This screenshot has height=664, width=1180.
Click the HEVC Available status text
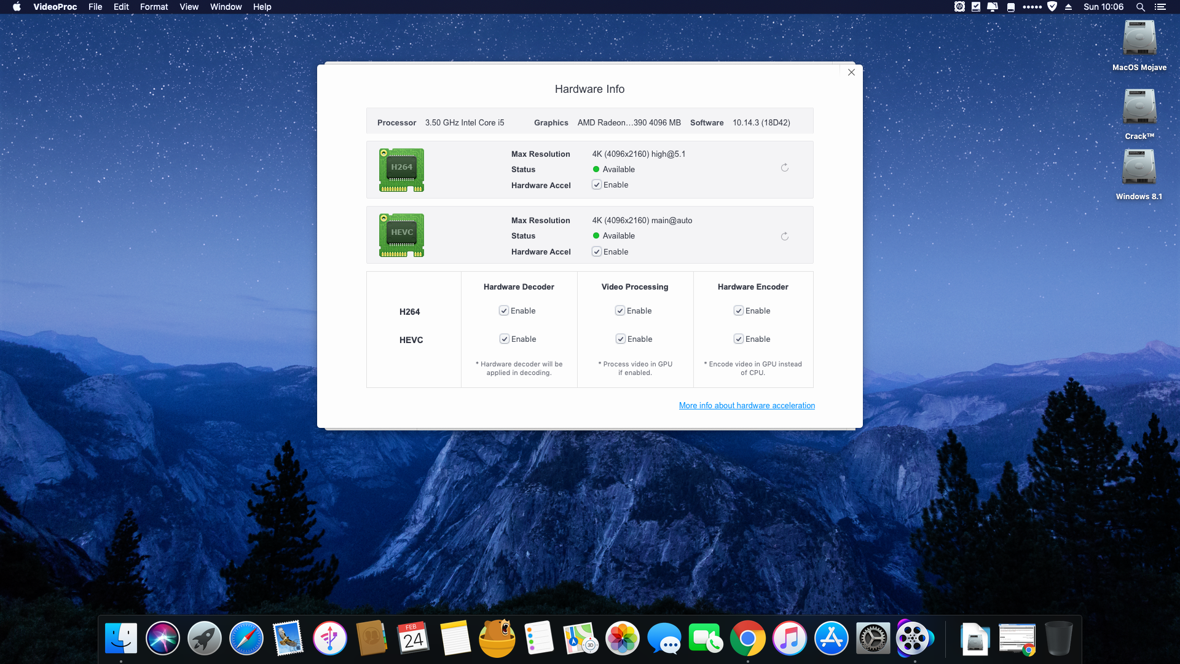619,236
